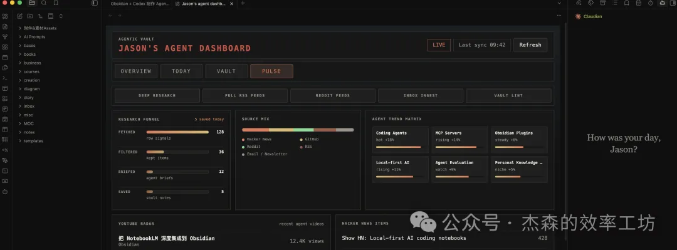Navigate forward with the right arrow
This screenshot has width=677, height=250.
point(120,15)
